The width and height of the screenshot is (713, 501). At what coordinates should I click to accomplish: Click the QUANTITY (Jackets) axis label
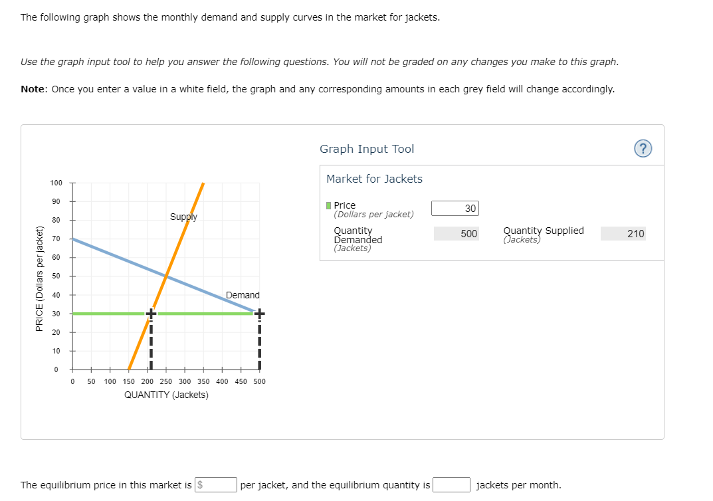click(x=166, y=394)
